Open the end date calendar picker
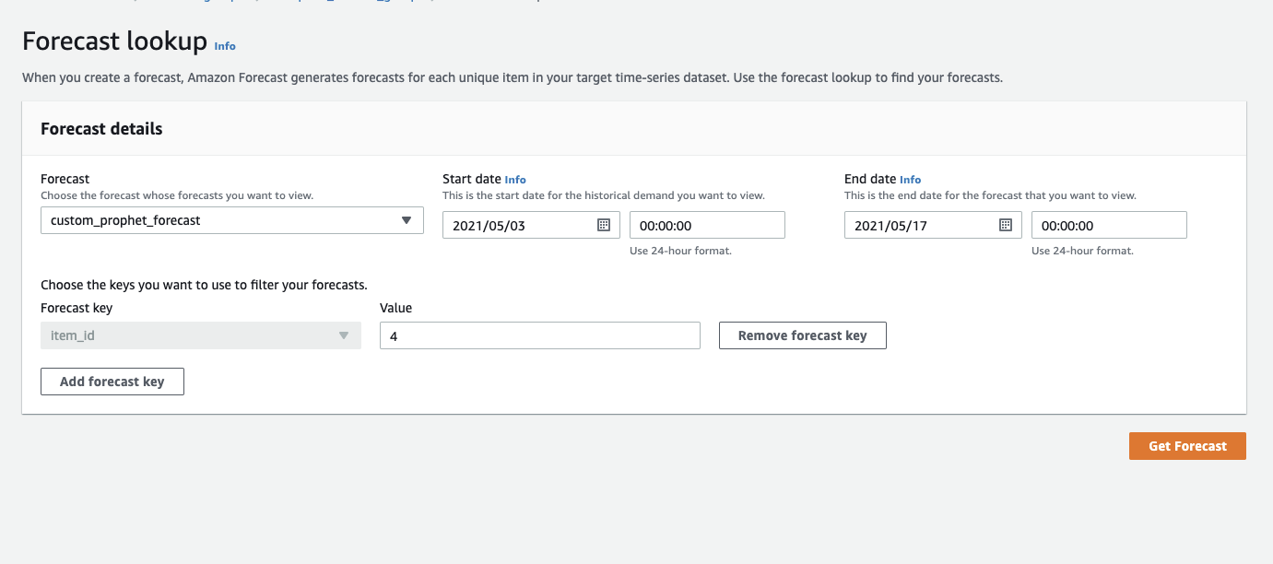1273x564 pixels. 1006,225
